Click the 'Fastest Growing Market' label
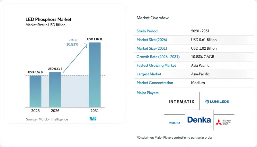 pos(156,65)
